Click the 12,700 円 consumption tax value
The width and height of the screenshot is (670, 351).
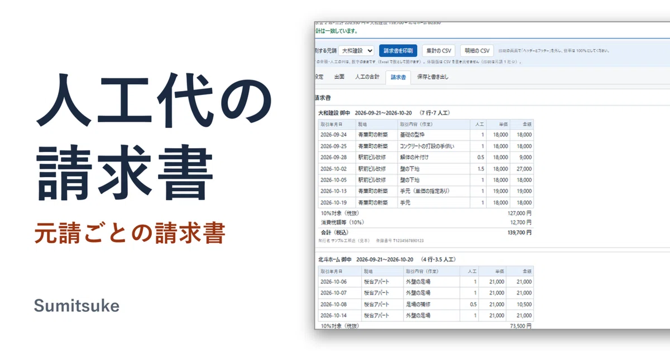(x=521, y=222)
